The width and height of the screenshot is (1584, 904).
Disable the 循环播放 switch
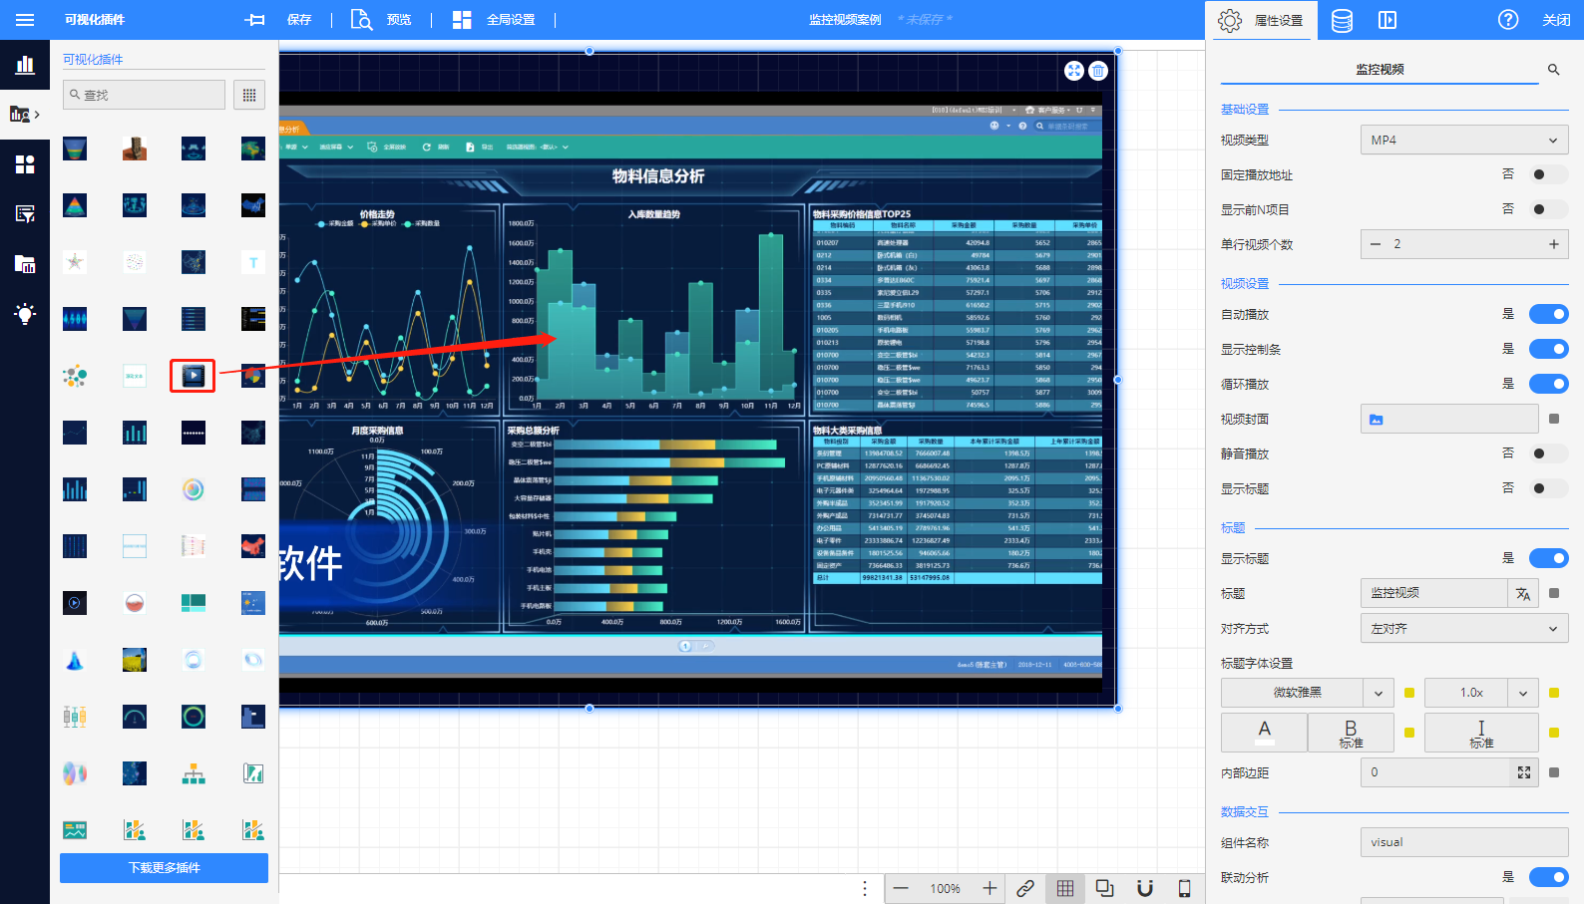[1548, 385]
